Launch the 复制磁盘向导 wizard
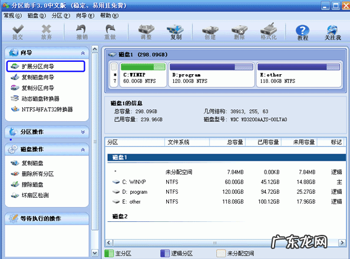Viewport: 350px width, 259px height. (32, 77)
